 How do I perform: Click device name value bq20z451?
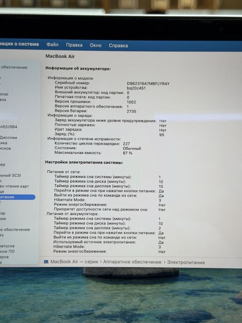pos(136,88)
